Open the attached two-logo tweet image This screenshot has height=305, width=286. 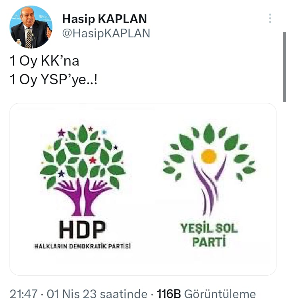point(143,189)
